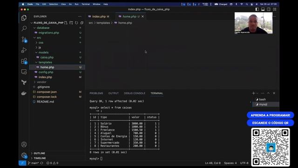Open the Go menu
The image size is (298, 168).
[70, 4]
